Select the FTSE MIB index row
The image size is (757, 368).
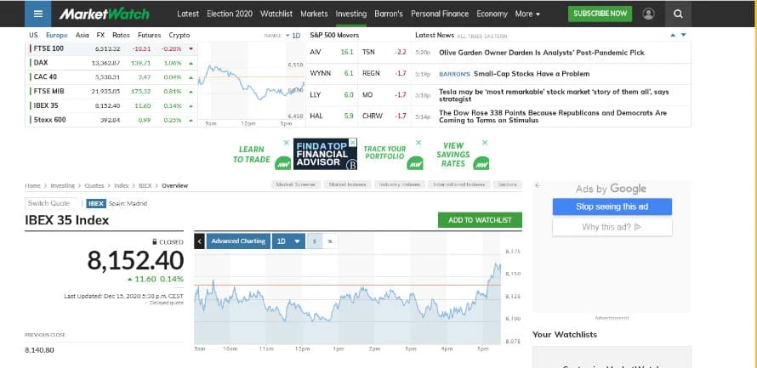(111, 92)
